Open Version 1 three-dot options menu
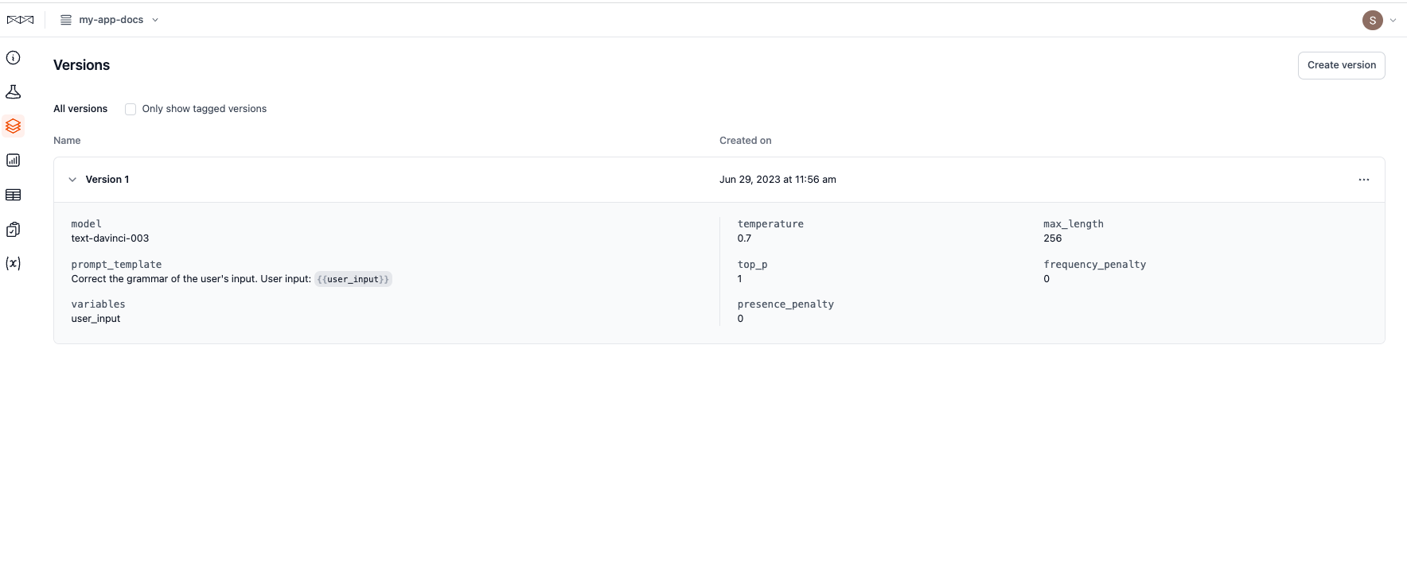This screenshot has width=1407, height=562. pos(1364,180)
